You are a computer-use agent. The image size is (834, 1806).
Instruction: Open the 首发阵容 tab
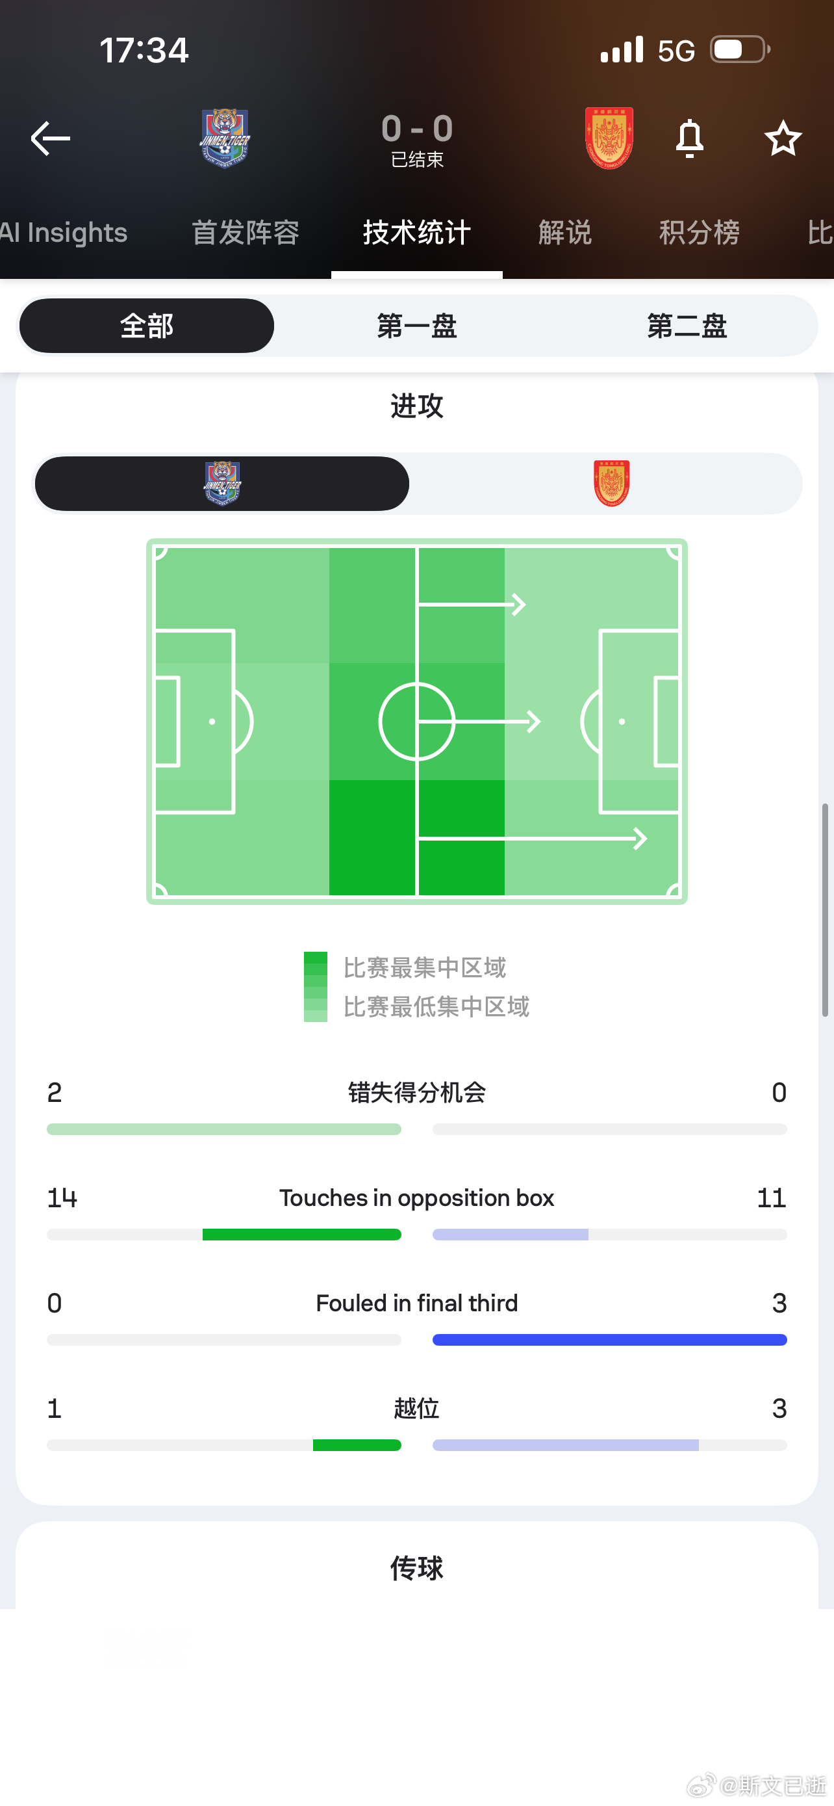pos(245,233)
